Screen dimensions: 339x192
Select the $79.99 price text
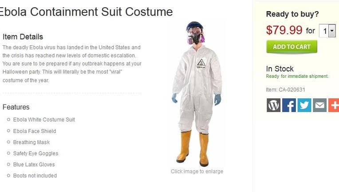(284, 30)
